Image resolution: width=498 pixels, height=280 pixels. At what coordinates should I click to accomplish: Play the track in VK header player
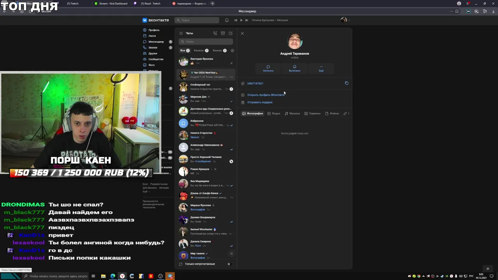point(241,20)
